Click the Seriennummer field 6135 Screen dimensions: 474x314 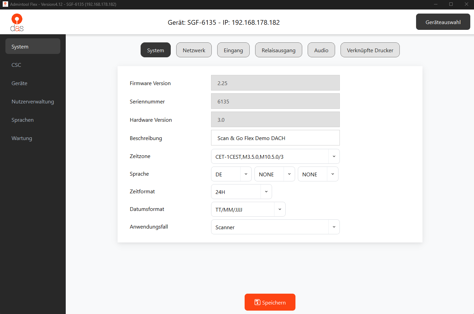click(x=275, y=101)
